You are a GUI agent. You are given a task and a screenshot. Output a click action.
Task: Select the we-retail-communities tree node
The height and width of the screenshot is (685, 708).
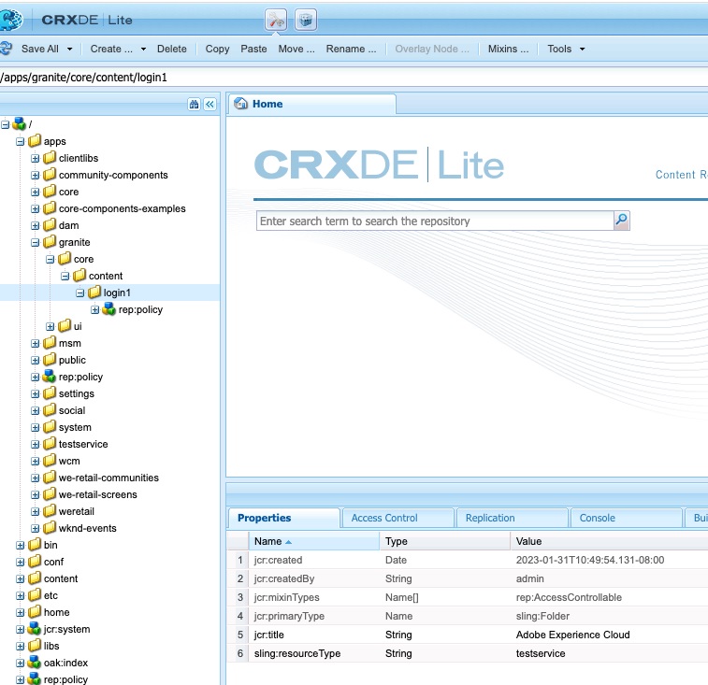pyautogui.click(x=108, y=478)
